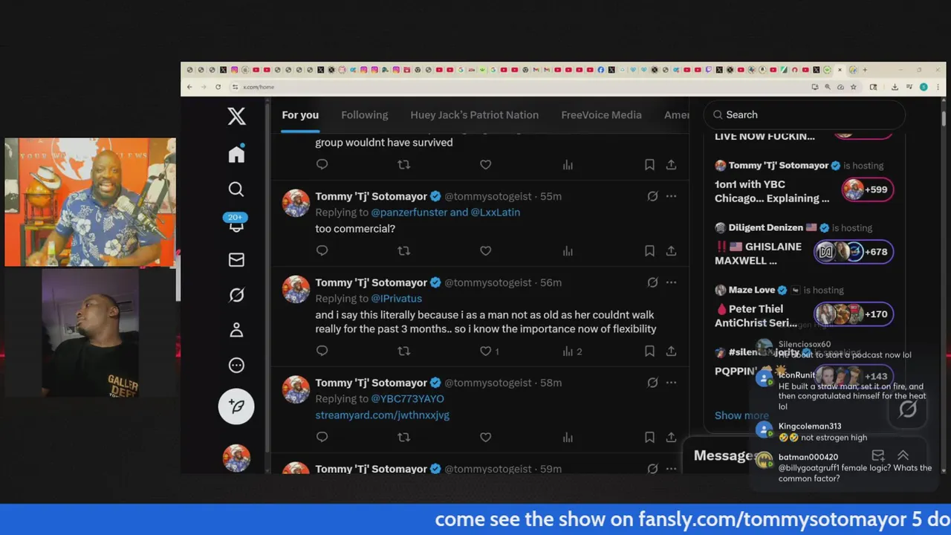The width and height of the screenshot is (951, 535).
Task: Click the Show more link under live spaces
Action: click(x=741, y=415)
